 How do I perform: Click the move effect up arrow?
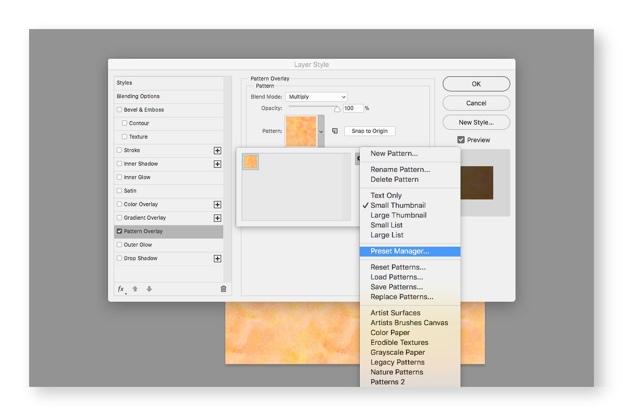[x=135, y=289]
